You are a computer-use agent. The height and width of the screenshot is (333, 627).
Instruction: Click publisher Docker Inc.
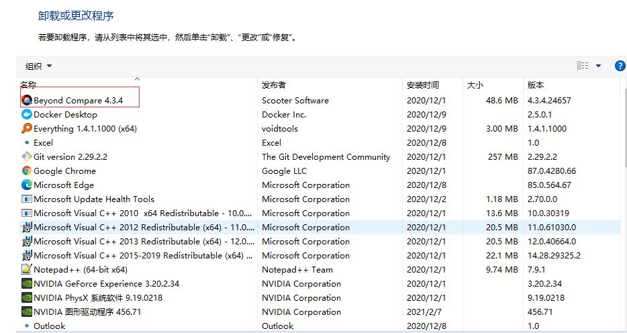(284, 115)
